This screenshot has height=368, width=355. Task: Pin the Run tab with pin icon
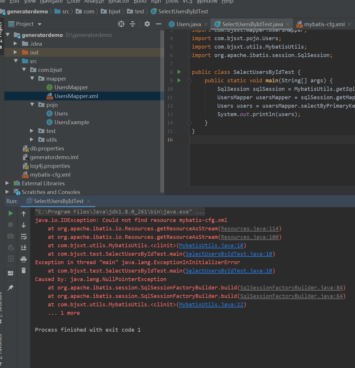click(10, 287)
